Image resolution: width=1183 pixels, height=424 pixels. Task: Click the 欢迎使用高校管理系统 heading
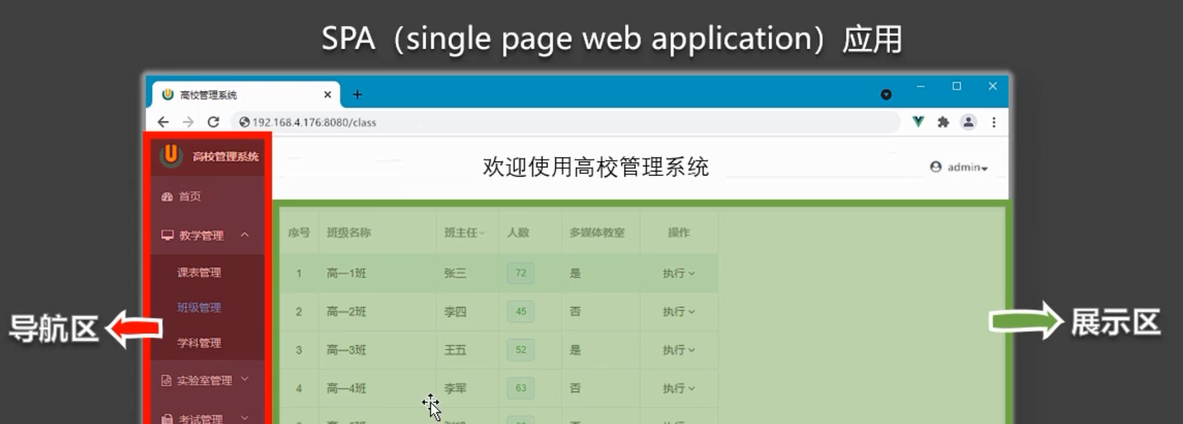(x=596, y=167)
